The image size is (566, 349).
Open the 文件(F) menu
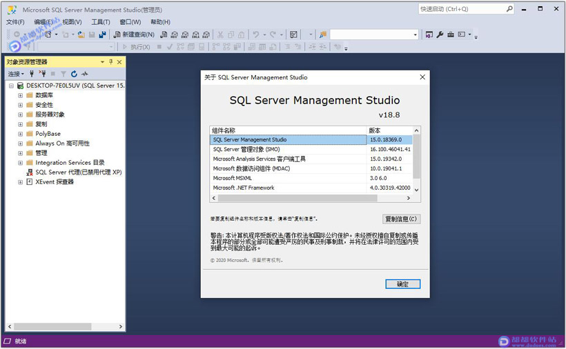(15, 22)
